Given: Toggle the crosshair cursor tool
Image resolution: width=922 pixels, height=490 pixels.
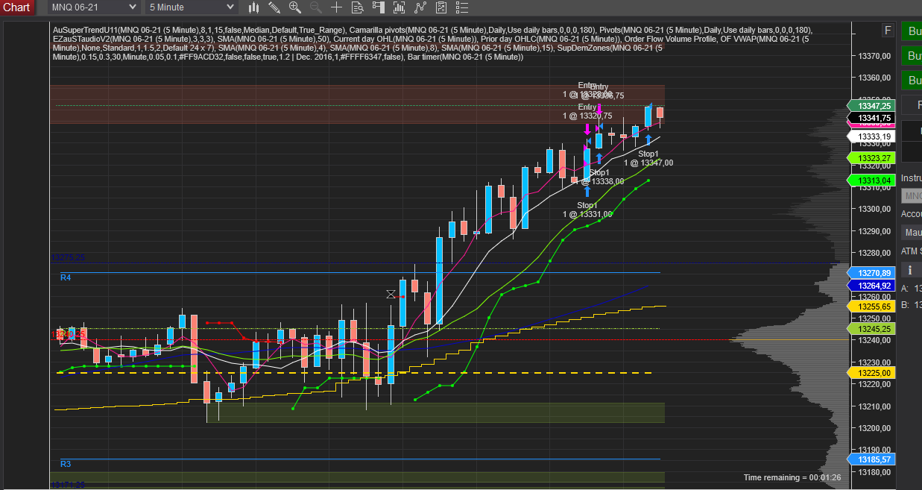Looking at the screenshot, I should (336, 7).
